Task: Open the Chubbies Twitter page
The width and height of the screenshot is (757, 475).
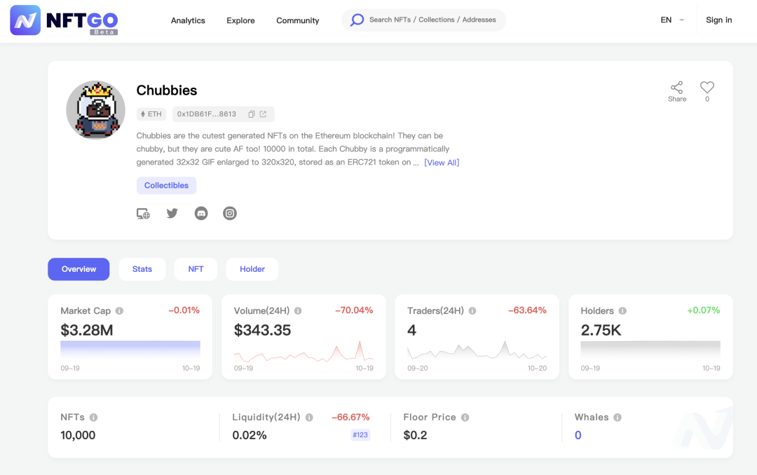Action: click(x=172, y=213)
